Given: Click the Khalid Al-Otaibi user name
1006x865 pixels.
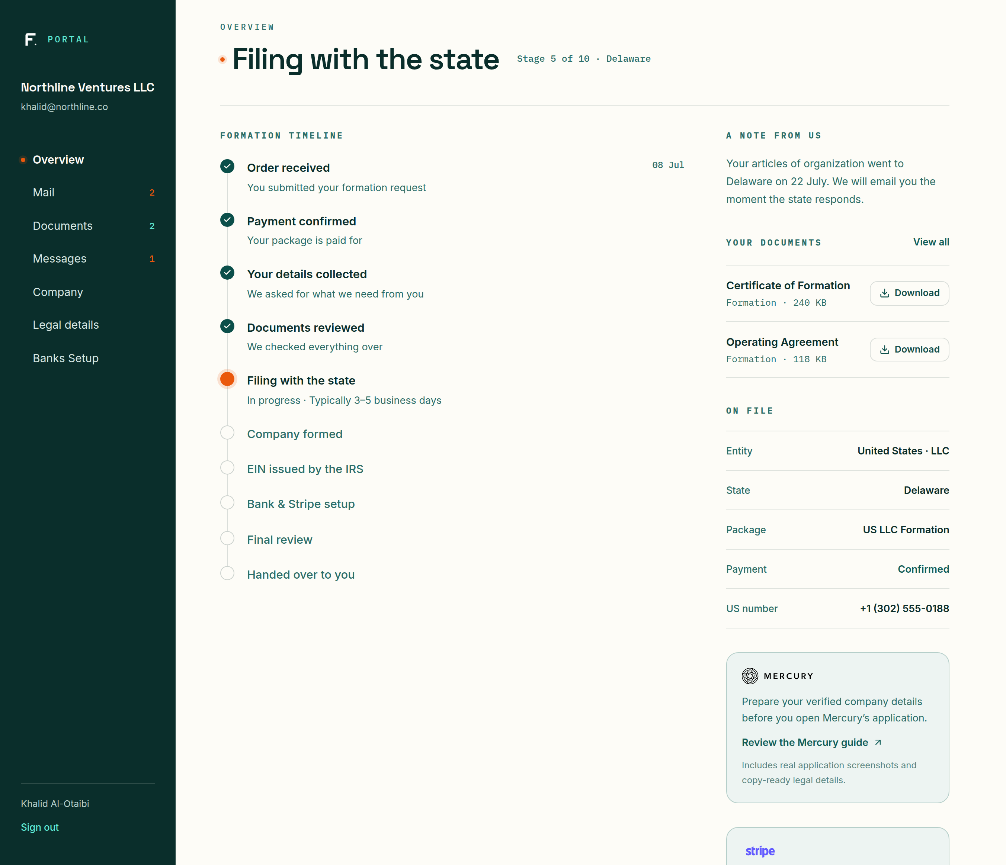Looking at the screenshot, I should click(x=55, y=804).
